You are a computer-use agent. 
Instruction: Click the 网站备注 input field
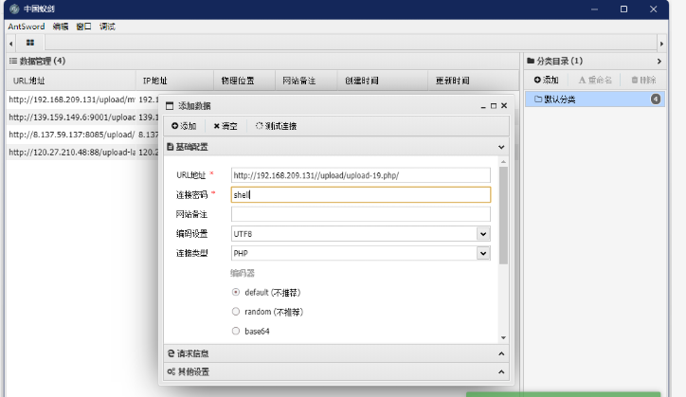coord(360,214)
